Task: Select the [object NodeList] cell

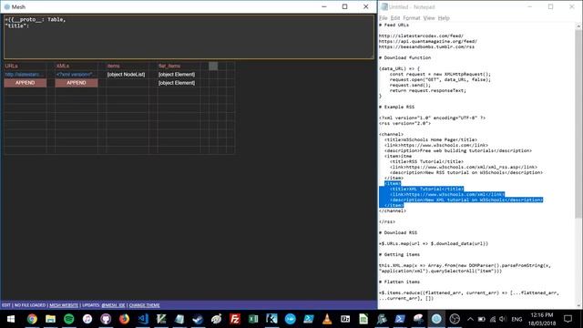Action: (128, 75)
